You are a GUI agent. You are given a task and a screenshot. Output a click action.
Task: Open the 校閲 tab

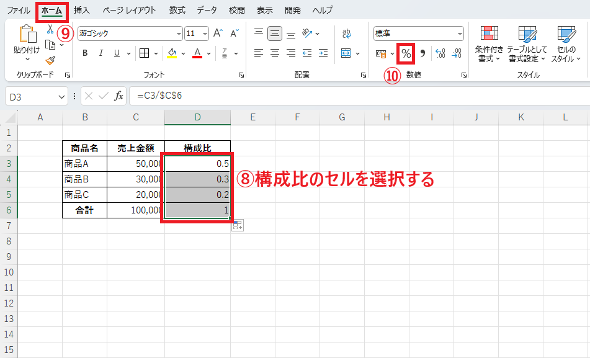point(236,10)
